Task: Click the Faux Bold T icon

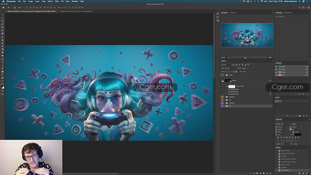Action: point(278,138)
